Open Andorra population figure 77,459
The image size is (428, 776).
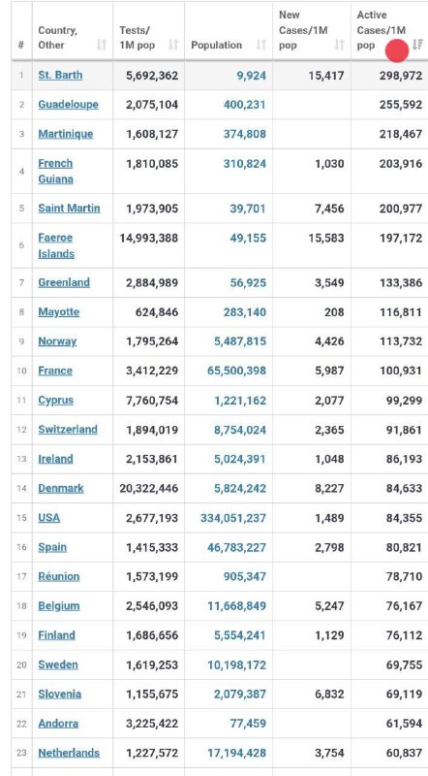pyautogui.click(x=248, y=724)
